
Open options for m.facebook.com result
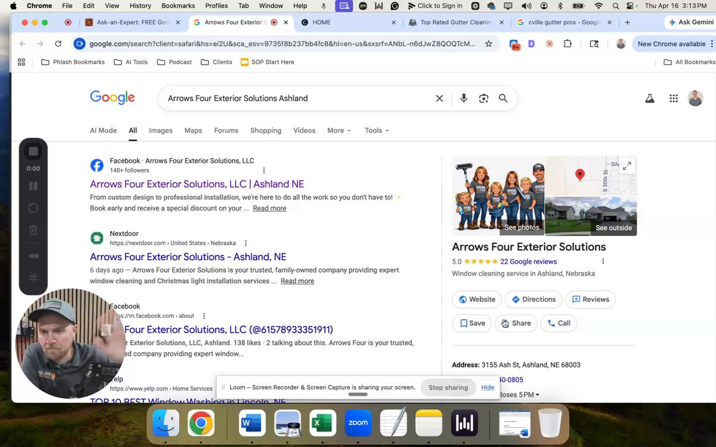tap(204, 315)
